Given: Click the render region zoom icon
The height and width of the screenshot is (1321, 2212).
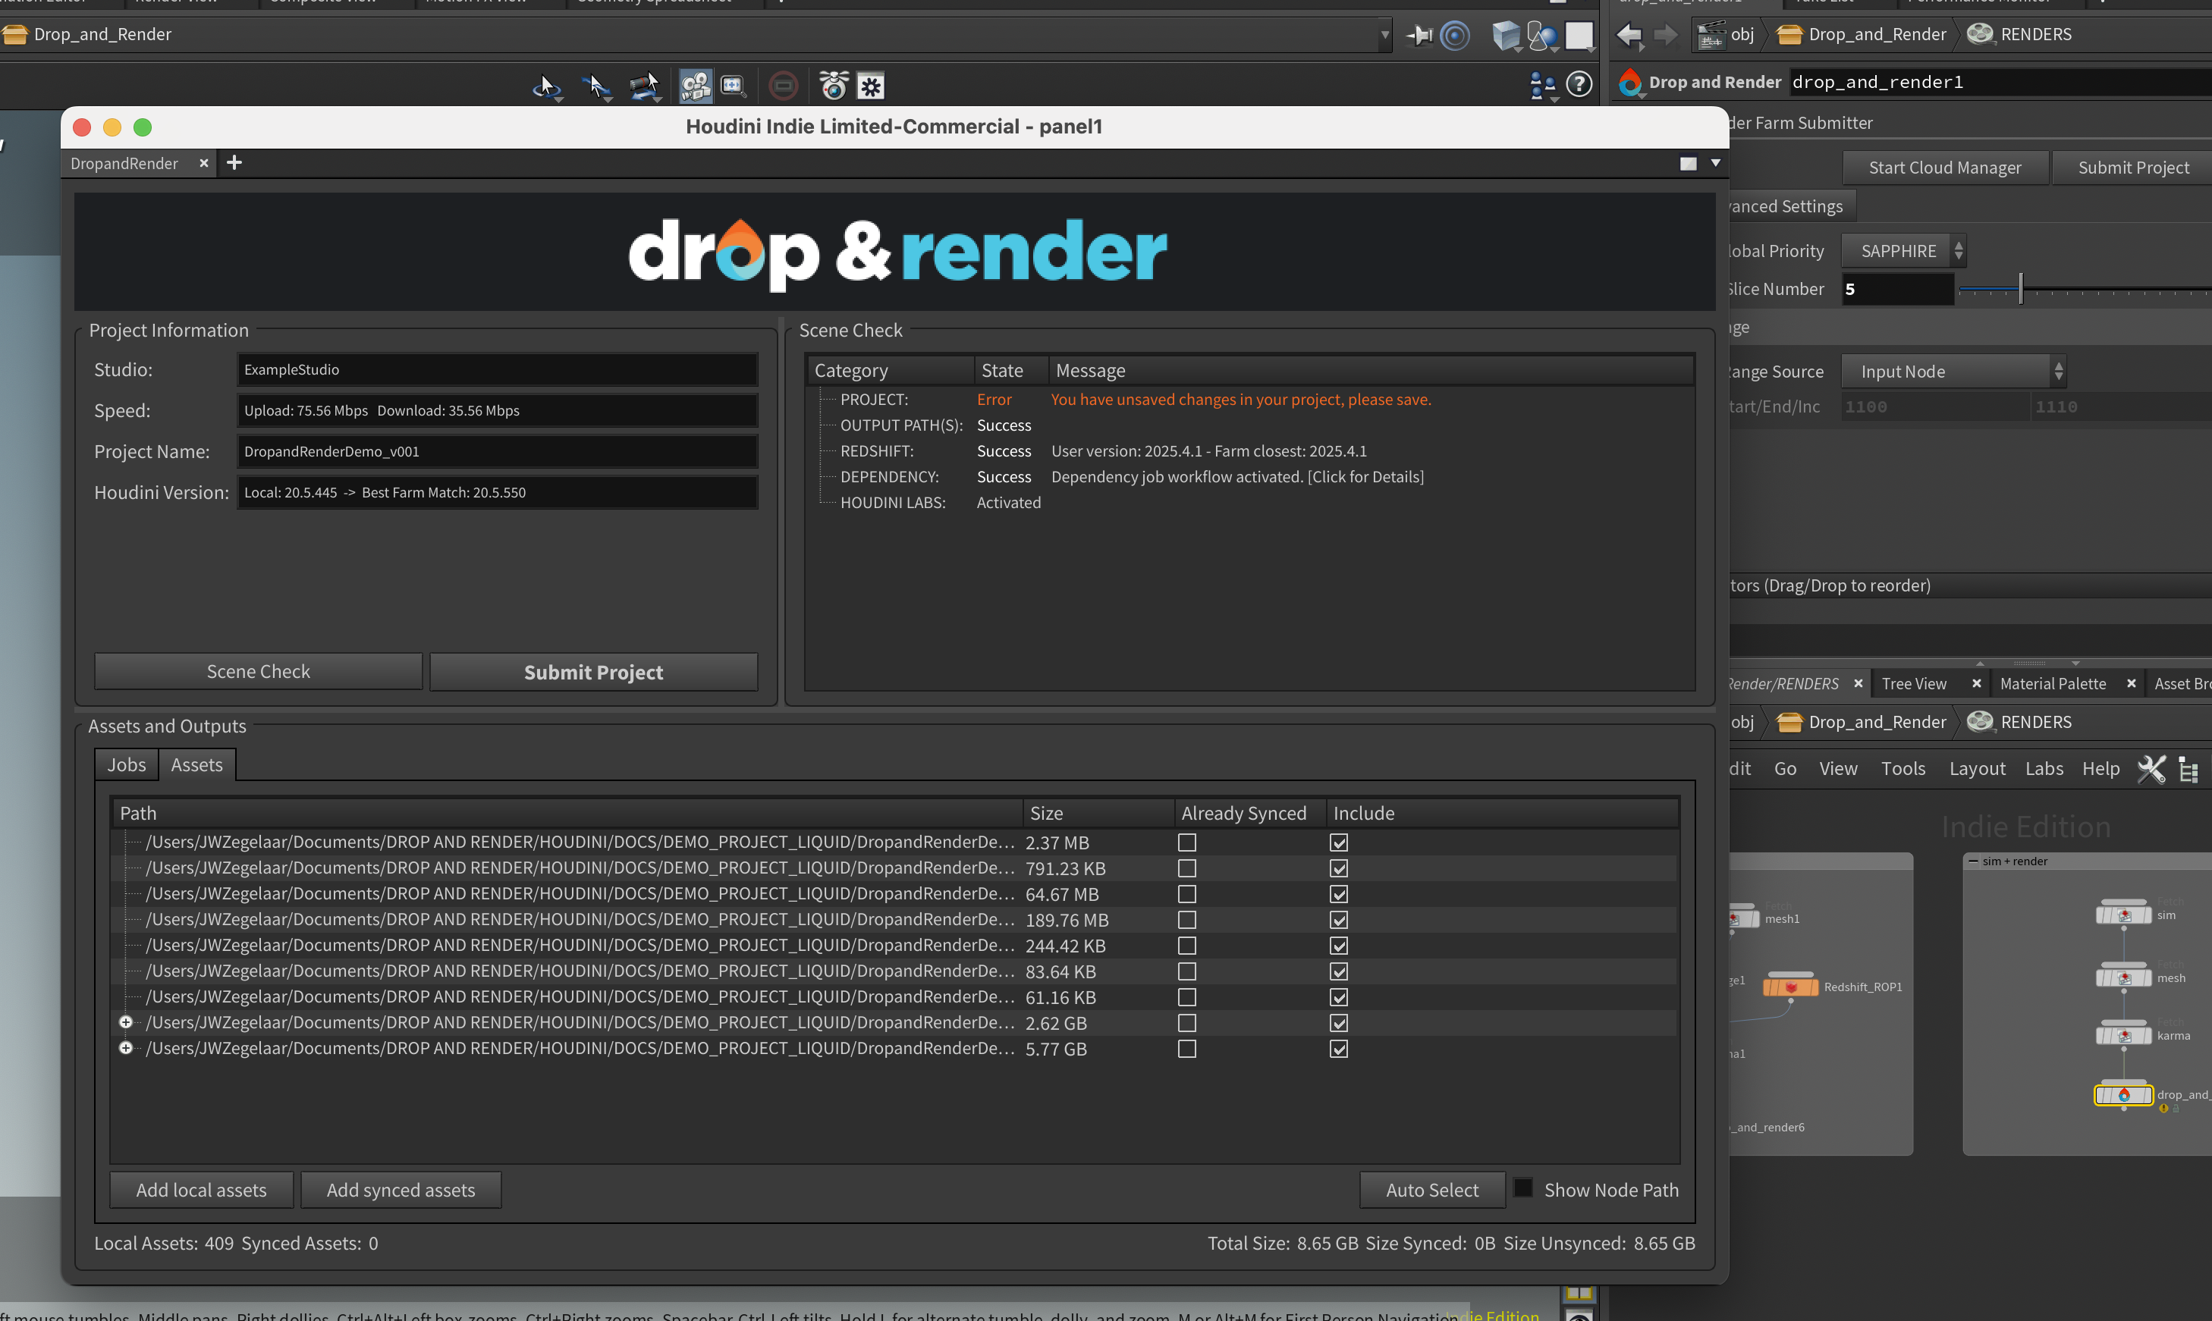Looking at the screenshot, I should coord(733,86).
